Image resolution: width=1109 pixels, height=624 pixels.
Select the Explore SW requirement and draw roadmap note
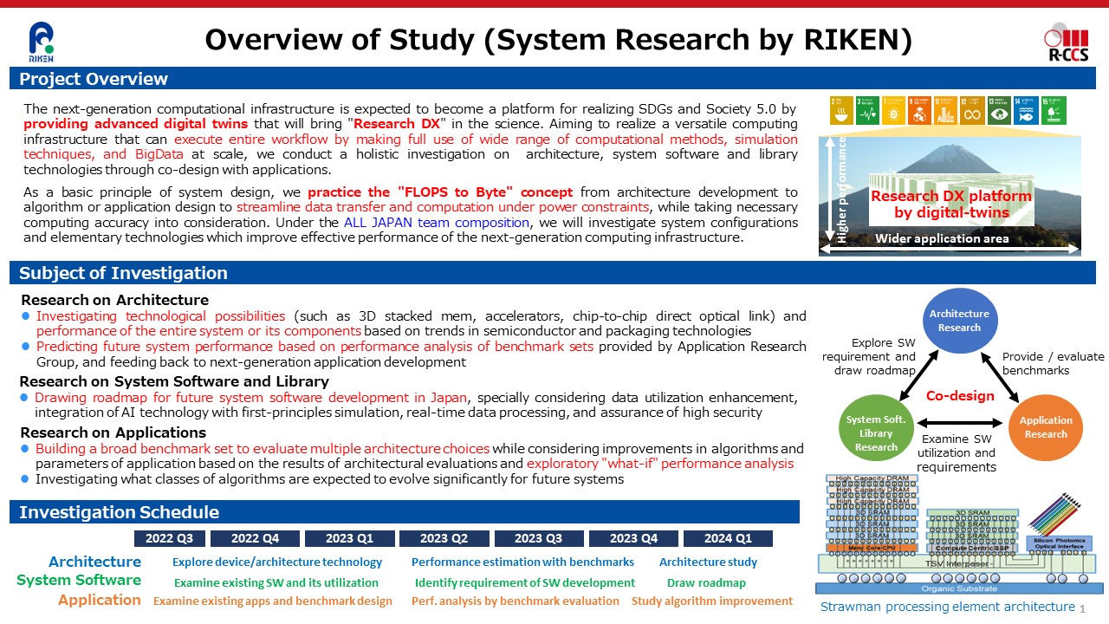[869, 356]
